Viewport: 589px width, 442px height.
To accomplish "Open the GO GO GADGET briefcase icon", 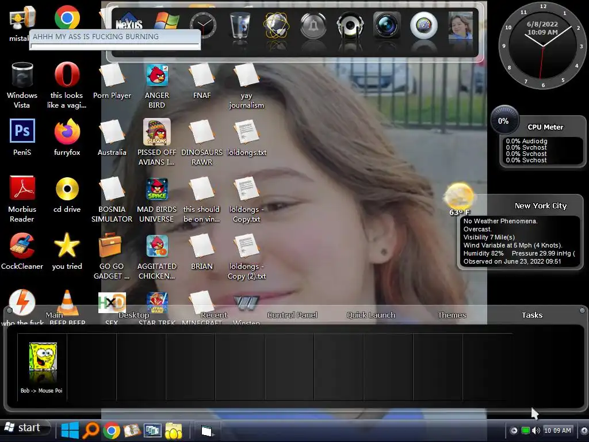I will pos(111,245).
